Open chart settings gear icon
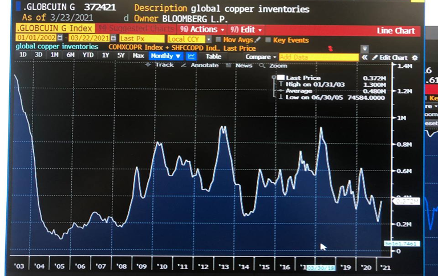Viewport: 438px width, 276px height. [x=415, y=58]
